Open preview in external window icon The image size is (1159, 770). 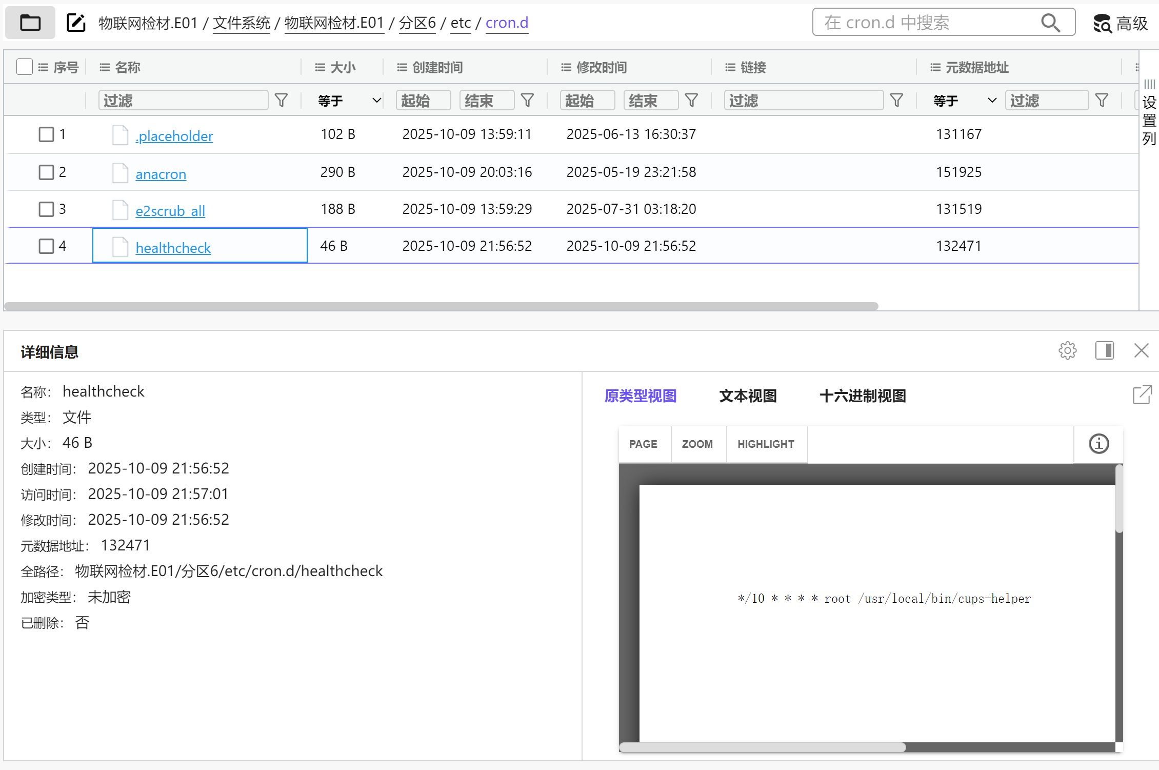click(1142, 395)
